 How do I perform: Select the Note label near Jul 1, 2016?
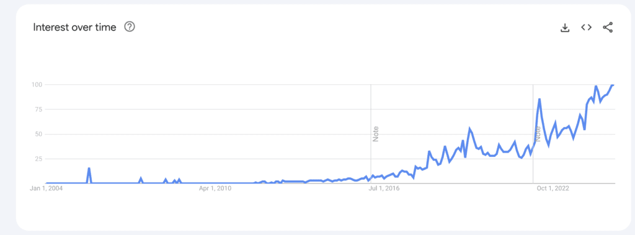click(x=375, y=134)
